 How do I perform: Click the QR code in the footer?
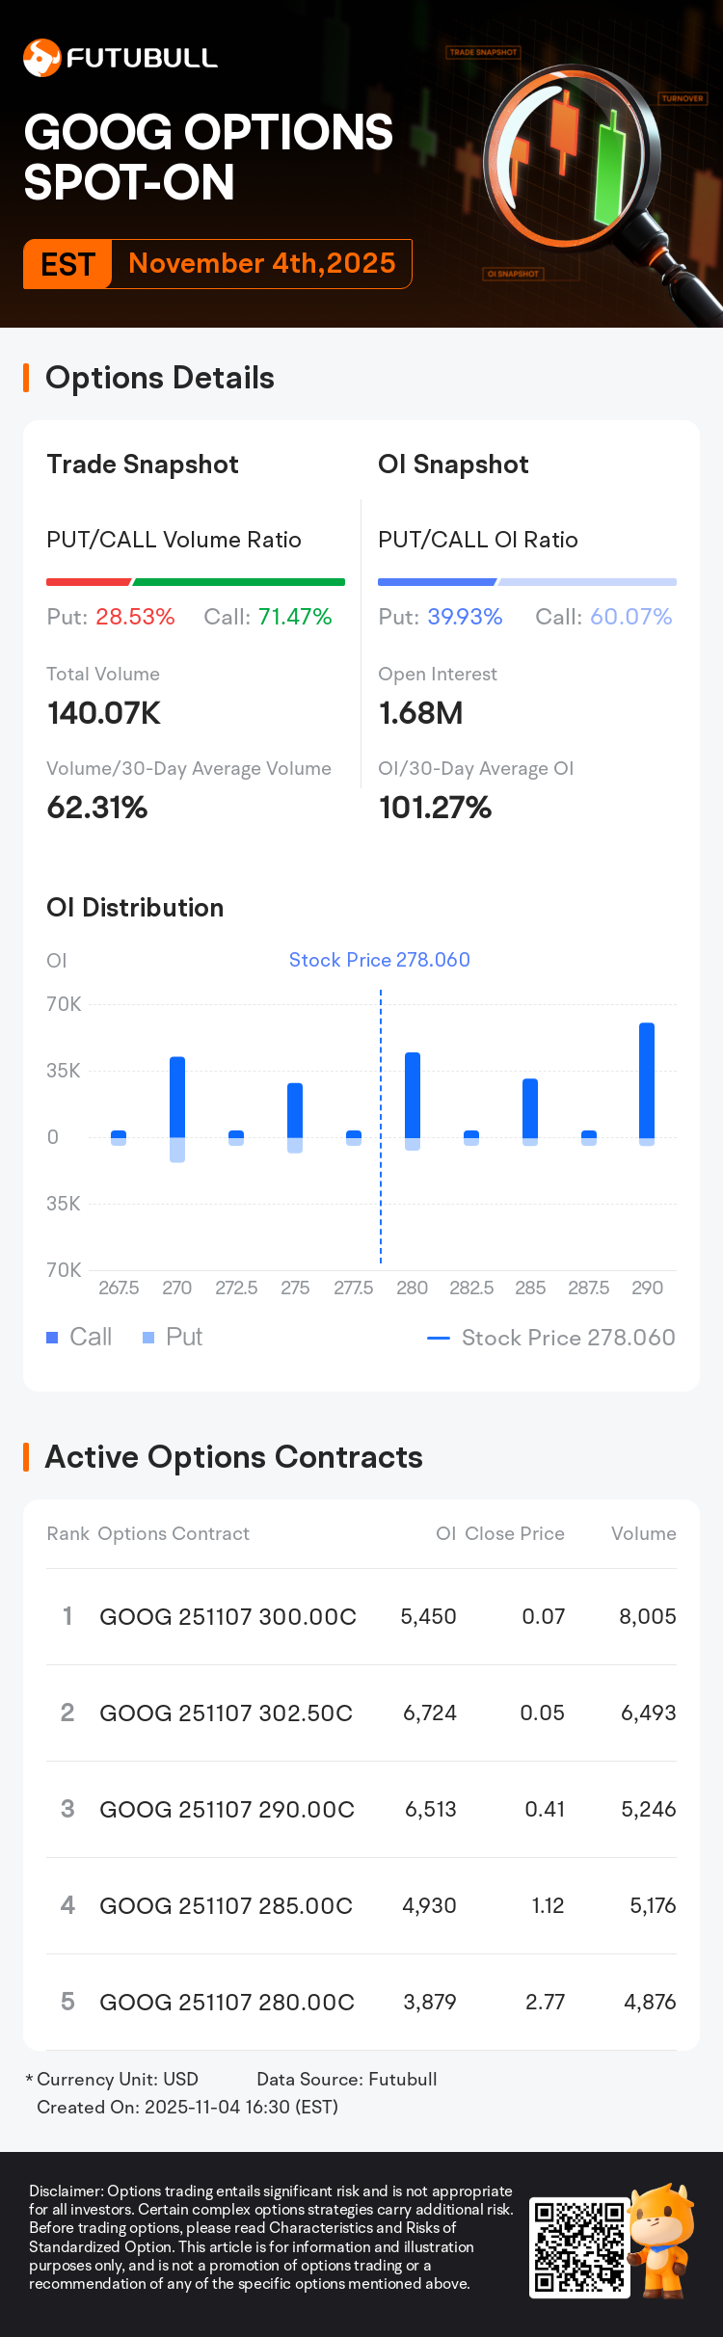[x=578, y=2247]
